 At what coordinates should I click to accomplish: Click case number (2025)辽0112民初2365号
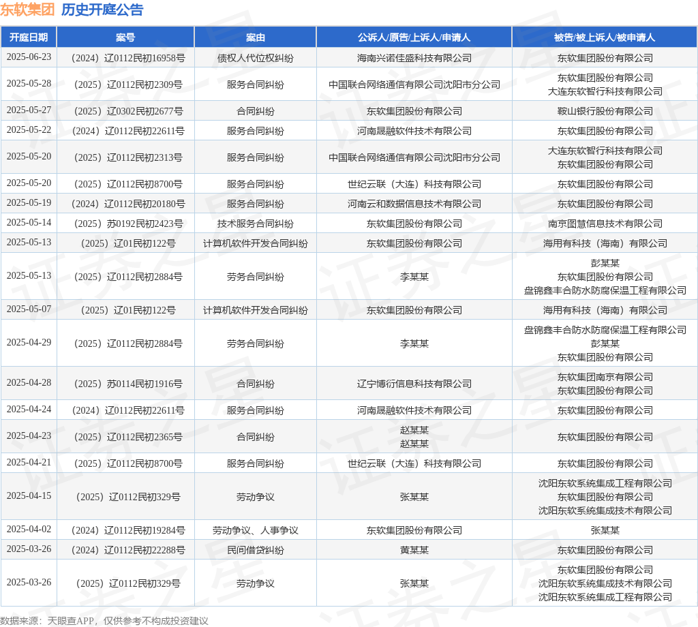(128, 437)
